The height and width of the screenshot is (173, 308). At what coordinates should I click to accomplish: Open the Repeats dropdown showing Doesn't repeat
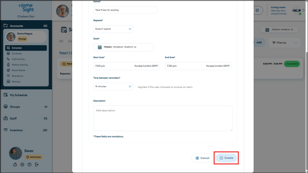[x=113, y=29]
